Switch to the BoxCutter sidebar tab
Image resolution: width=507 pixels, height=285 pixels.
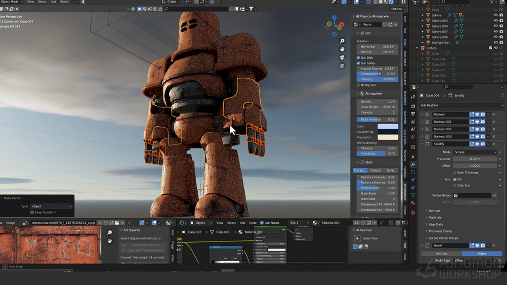[405, 78]
